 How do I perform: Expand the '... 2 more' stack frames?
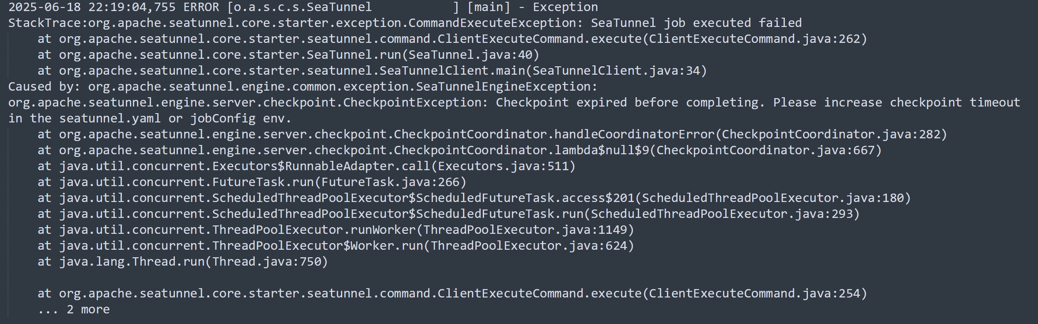(x=74, y=309)
